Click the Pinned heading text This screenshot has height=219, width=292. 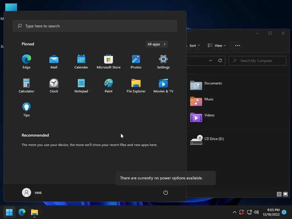point(28,44)
